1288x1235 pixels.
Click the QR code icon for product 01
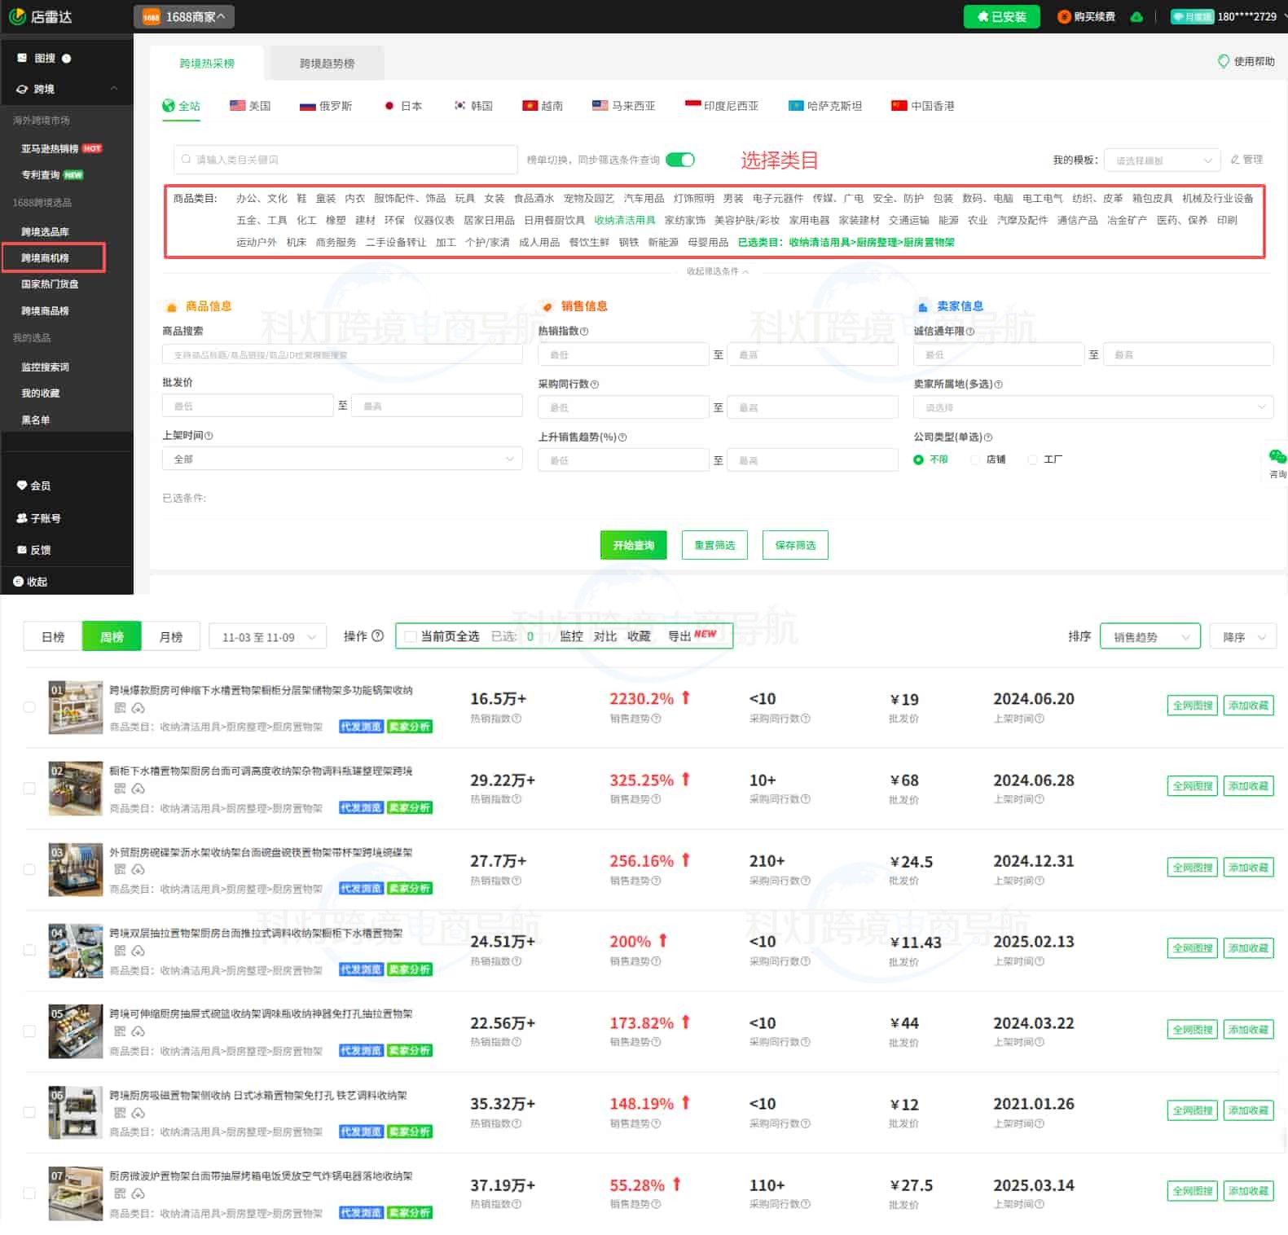[x=120, y=708]
